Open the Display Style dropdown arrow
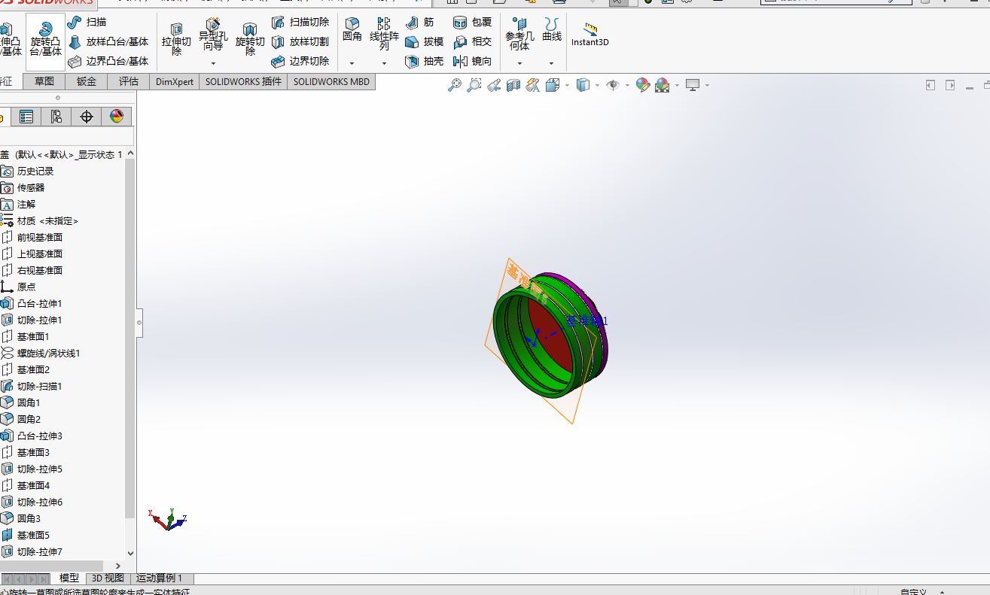990x595 pixels. (597, 86)
